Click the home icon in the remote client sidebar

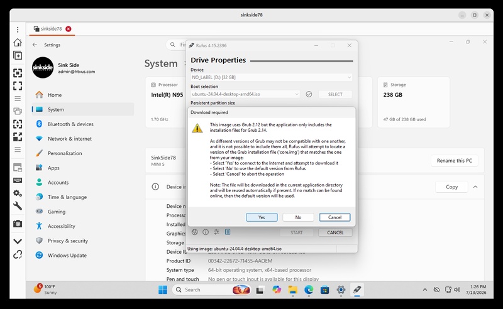(18, 42)
